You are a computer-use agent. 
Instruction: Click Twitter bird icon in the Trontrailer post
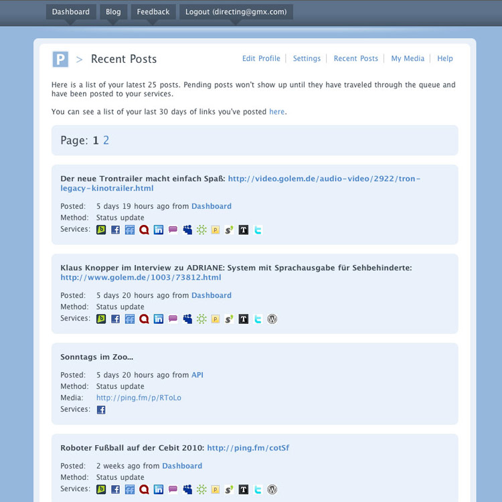pyautogui.click(x=258, y=230)
